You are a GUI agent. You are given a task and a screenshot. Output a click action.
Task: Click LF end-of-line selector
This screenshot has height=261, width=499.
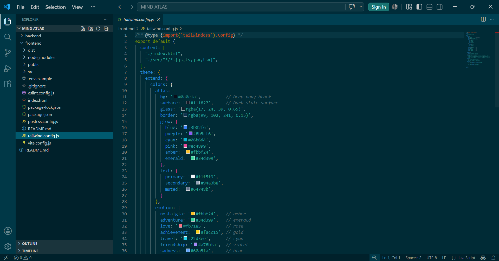pyautogui.click(x=444, y=258)
